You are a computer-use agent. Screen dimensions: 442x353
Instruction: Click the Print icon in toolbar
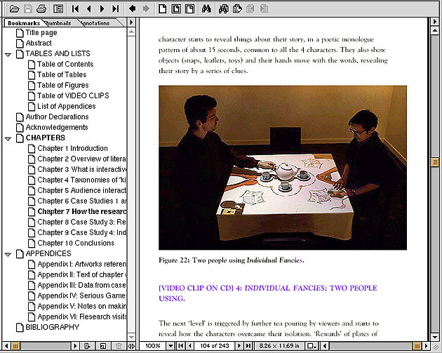pyautogui.click(x=41, y=9)
